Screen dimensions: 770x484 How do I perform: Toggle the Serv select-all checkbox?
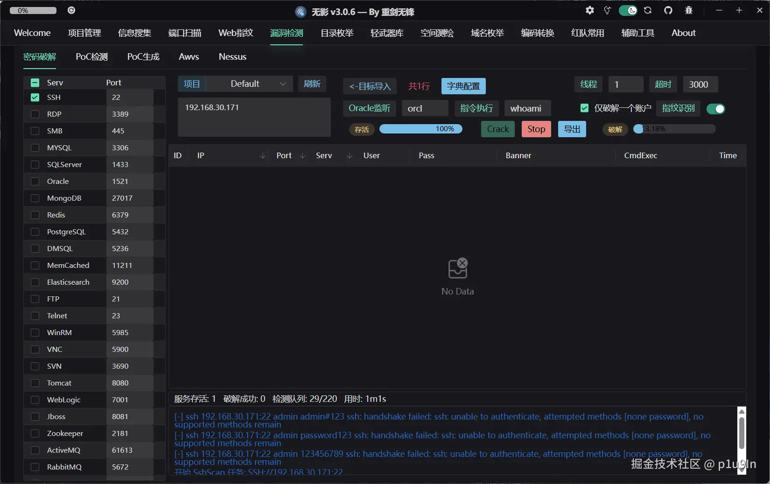[x=35, y=83]
